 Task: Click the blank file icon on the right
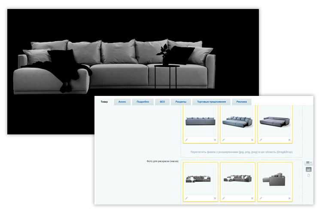(308, 175)
